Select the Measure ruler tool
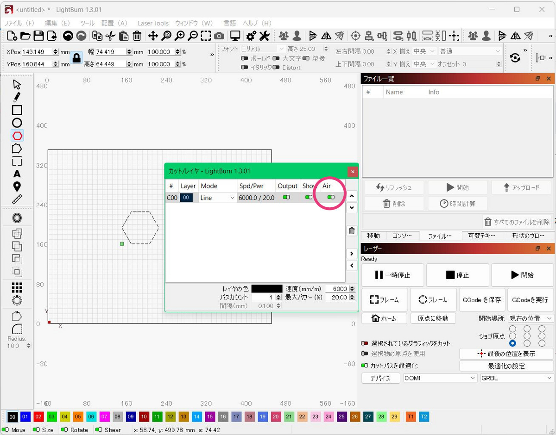This screenshot has width=556, height=435. (x=17, y=199)
